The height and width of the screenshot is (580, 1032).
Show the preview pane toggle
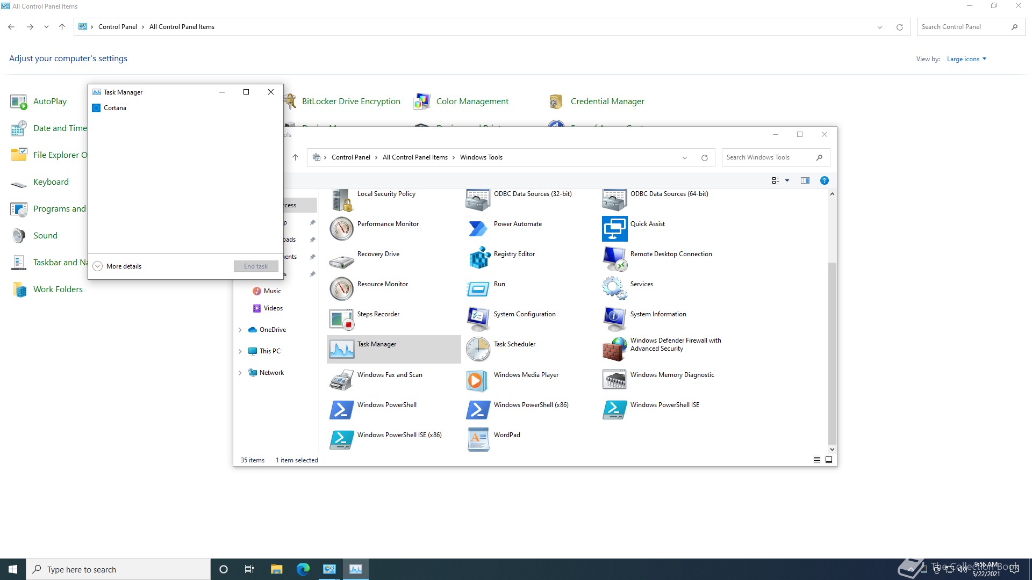click(x=805, y=181)
